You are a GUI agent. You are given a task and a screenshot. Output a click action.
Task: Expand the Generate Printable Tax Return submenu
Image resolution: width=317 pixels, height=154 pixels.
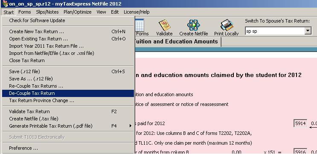(x=131, y=126)
